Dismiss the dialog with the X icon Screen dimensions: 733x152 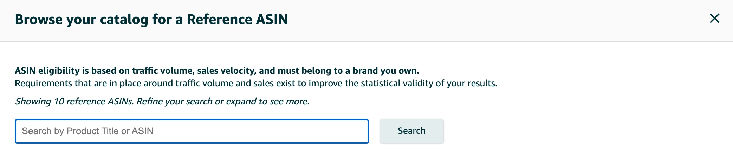tap(714, 18)
